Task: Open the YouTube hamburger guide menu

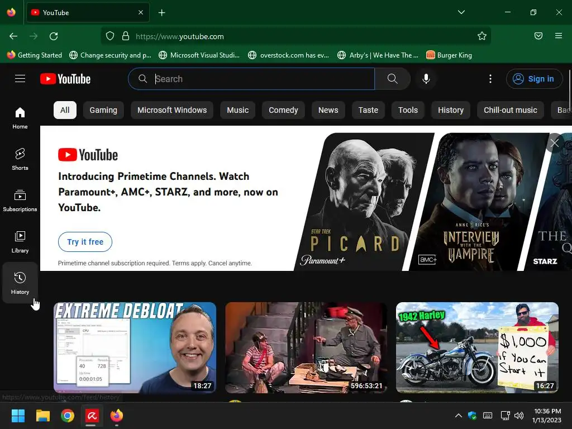Action: click(20, 79)
